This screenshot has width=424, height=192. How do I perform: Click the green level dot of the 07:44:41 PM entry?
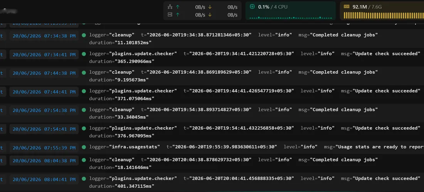[x=84, y=91]
